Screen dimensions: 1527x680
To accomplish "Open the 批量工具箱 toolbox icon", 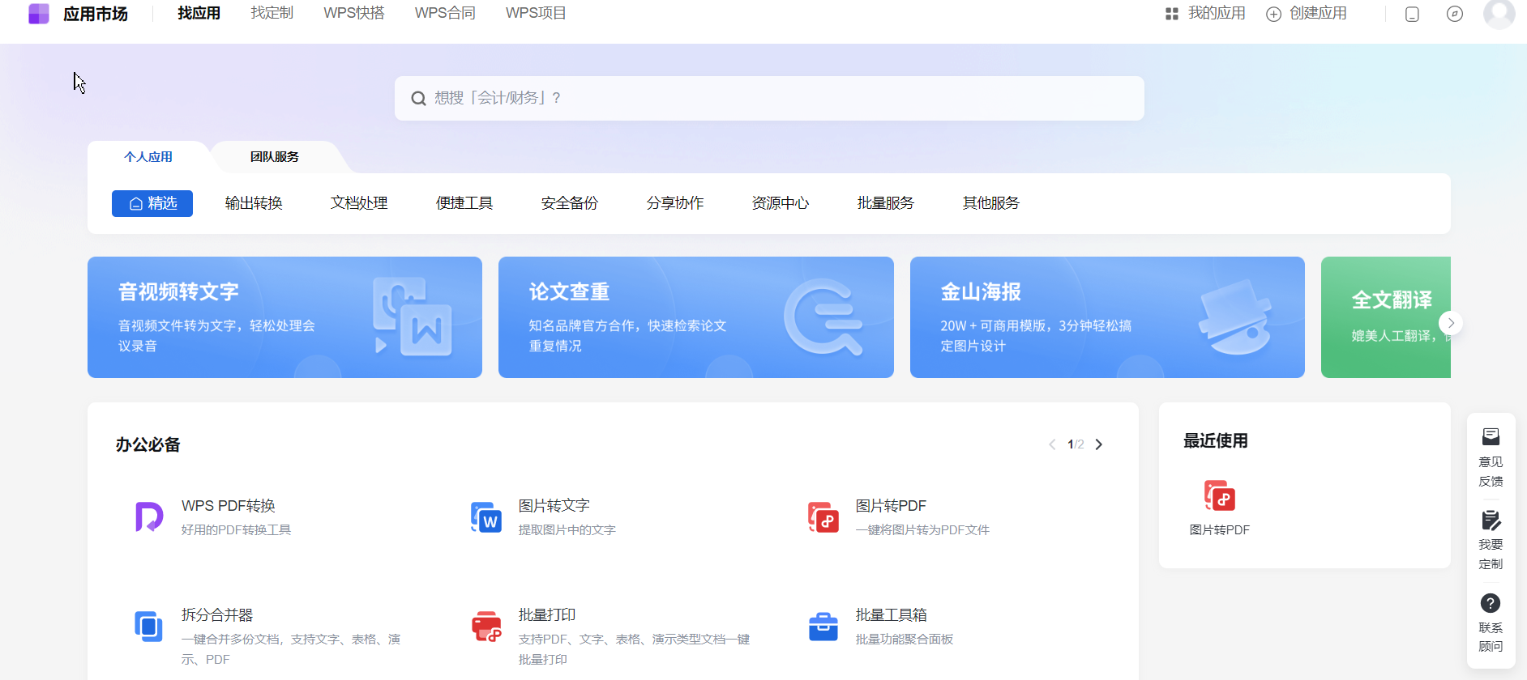I will coord(823,626).
